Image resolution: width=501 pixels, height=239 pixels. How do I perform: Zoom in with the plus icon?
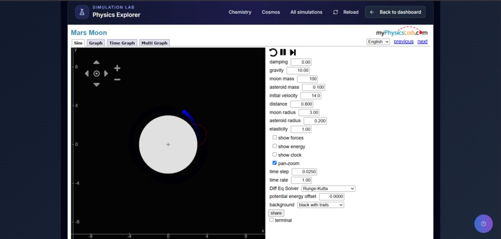[117, 68]
